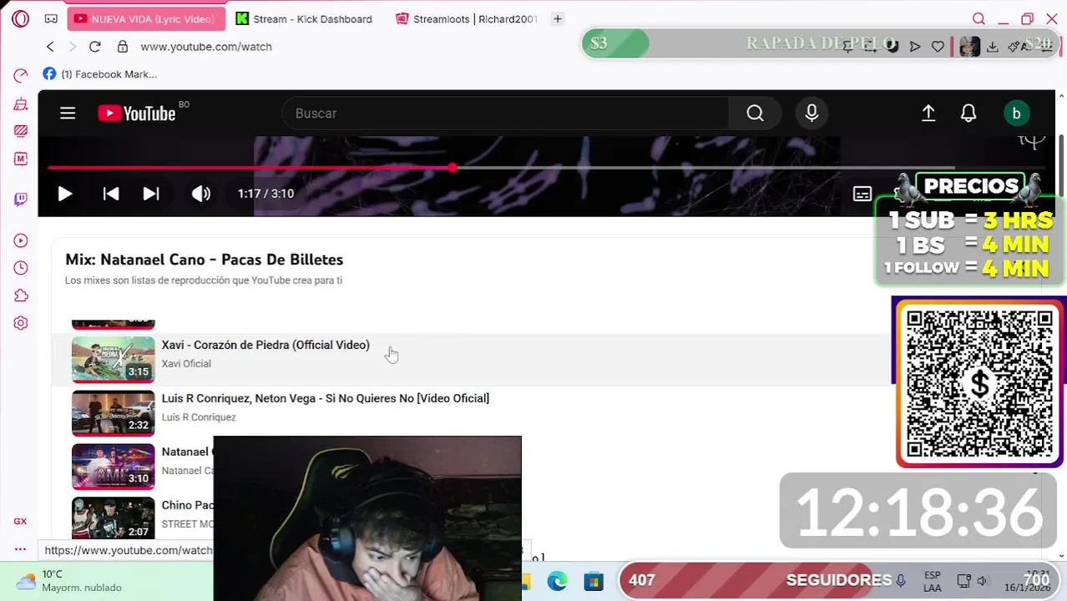This screenshot has width=1067, height=601.
Task: Open the weather widget 10°C Mayorm. nublado
Action: pos(70,581)
